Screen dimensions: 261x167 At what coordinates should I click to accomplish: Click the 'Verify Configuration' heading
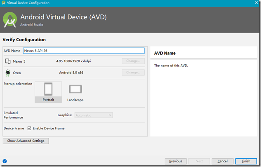[24, 40]
